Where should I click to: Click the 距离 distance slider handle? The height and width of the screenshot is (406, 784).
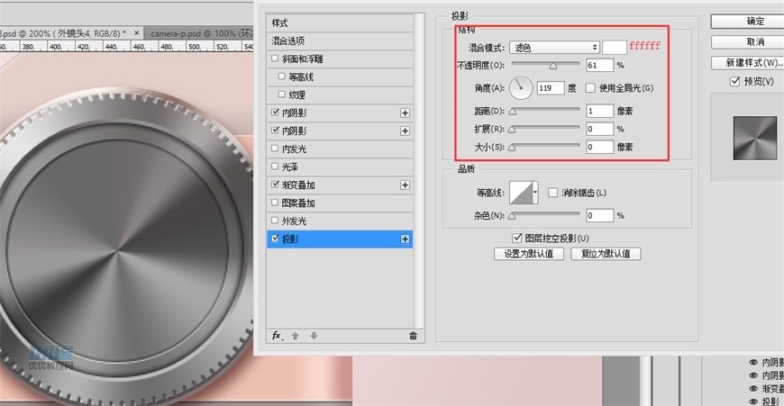512,112
